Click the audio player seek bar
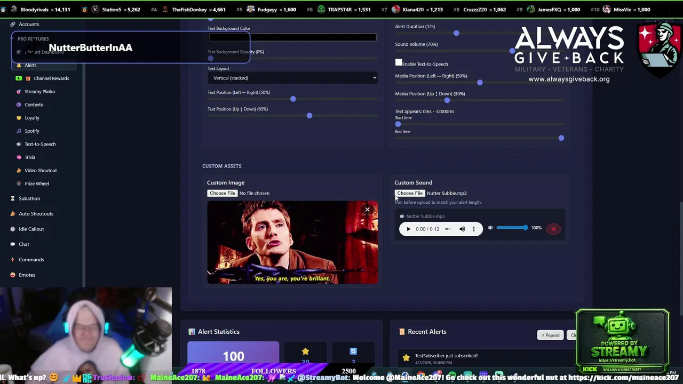Image resolution: width=683 pixels, height=384 pixels. (x=448, y=229)
